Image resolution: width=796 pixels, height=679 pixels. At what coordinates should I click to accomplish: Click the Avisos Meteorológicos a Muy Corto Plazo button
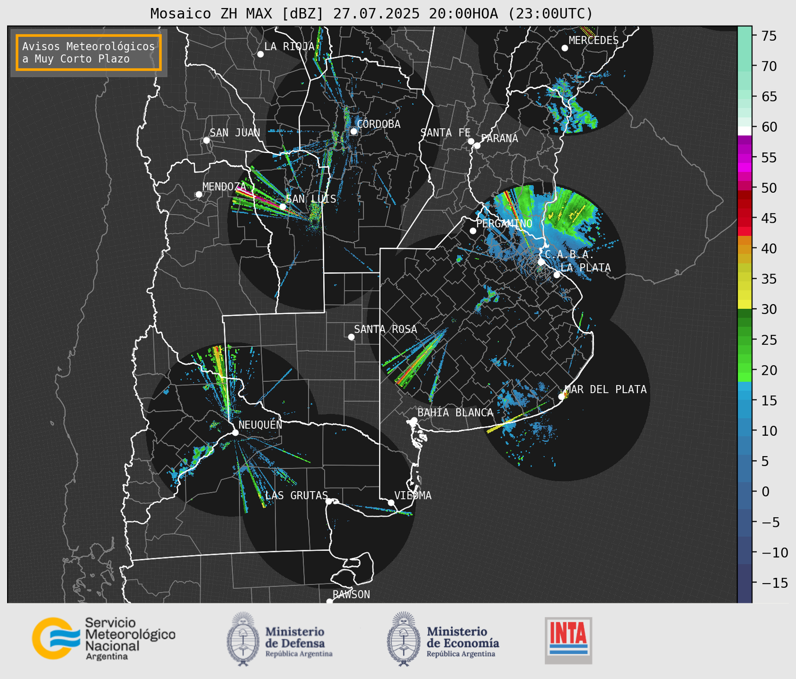click(x=89, y=52)
